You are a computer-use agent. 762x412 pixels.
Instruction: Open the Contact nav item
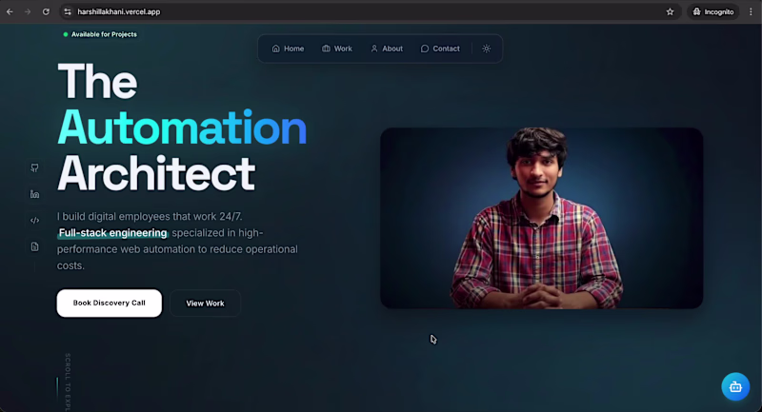440,49
